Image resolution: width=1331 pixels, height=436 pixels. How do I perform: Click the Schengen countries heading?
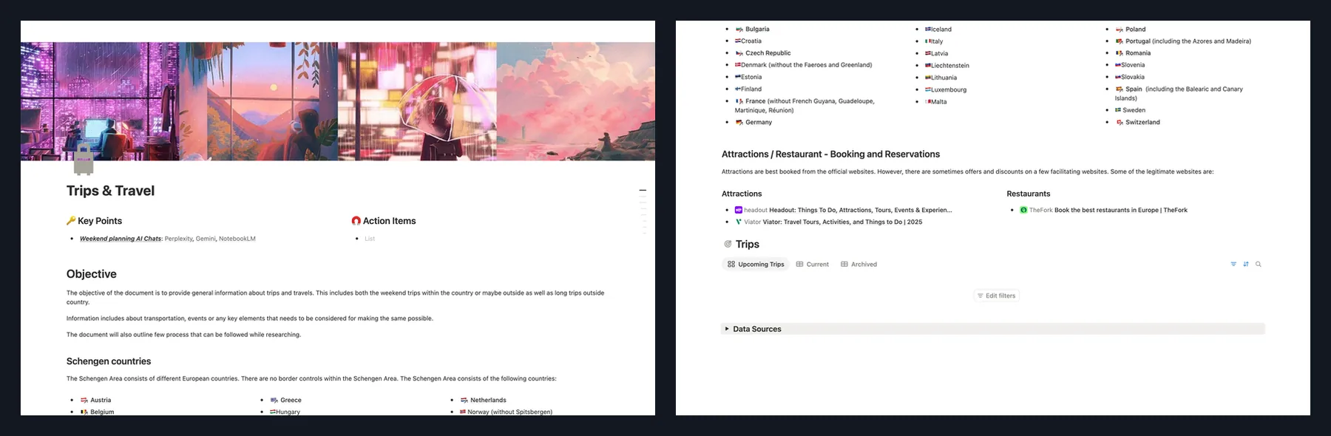[x=109, y=361]
